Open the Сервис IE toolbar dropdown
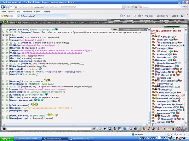This screenshot has height=141, width=189. 175,16
